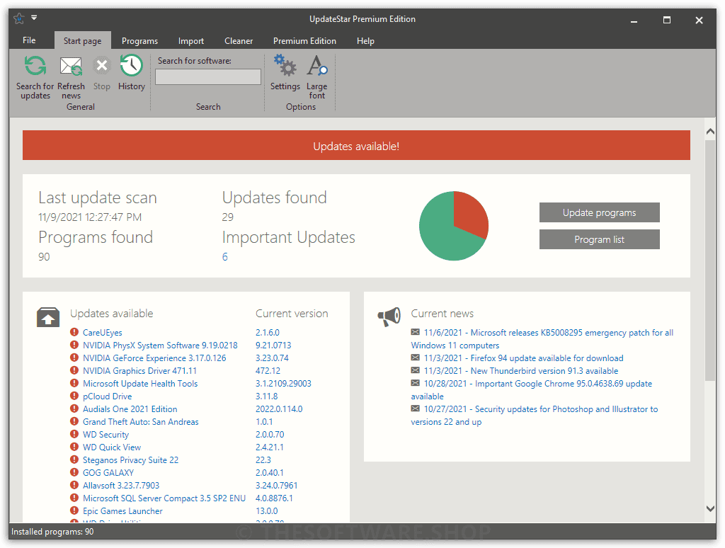Click the Search for software field
The height and width of the screenshot is (548, 725).
(x=208, y=76)
